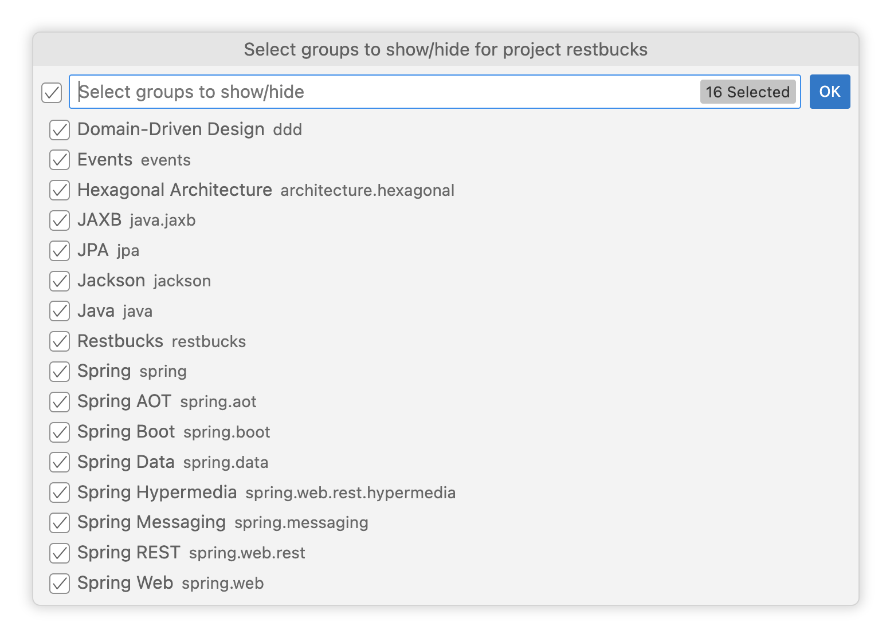Screen dimensions: 894x638
Task: Toggle the select-all checkbox beside the search field
Action: point(51,92)
